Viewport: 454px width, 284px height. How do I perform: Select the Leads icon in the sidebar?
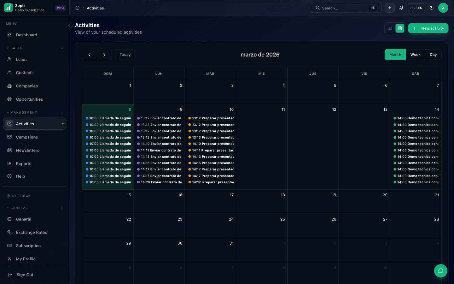click(x=9, y=59)
